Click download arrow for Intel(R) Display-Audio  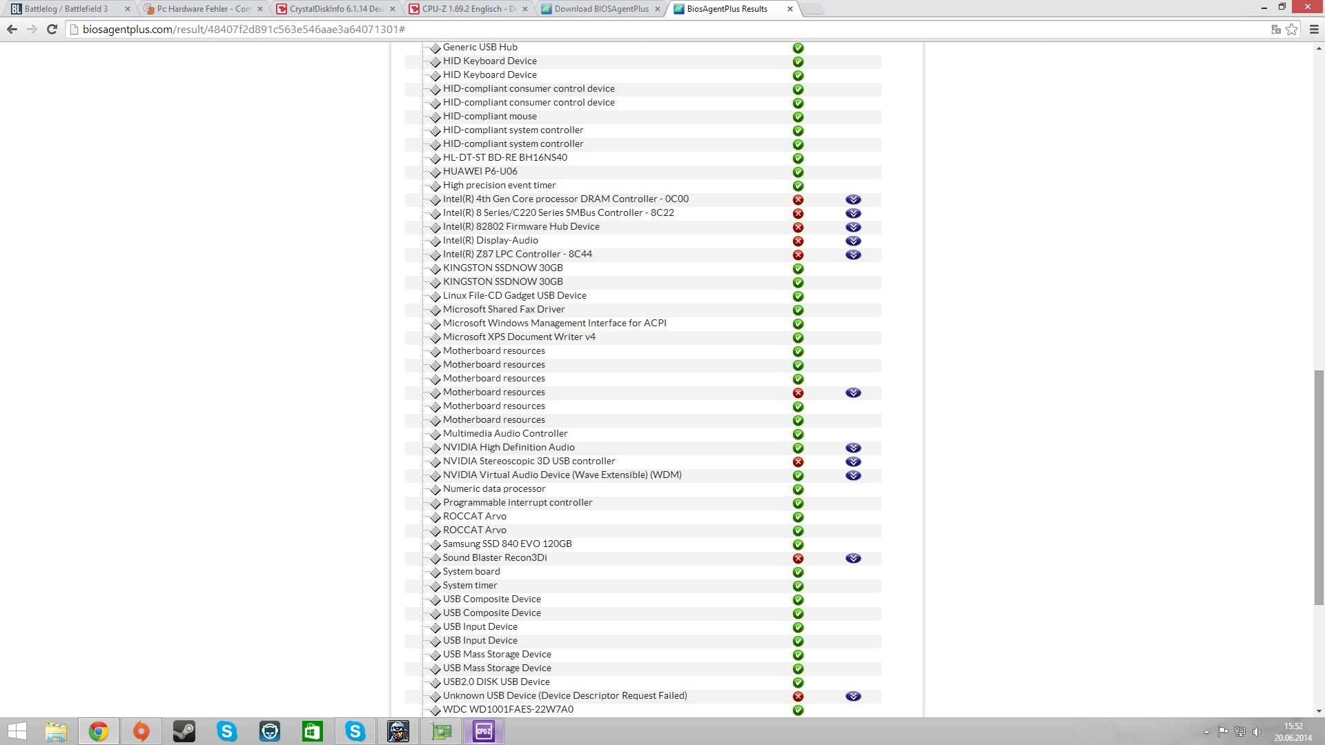click(x=853, y=241)
